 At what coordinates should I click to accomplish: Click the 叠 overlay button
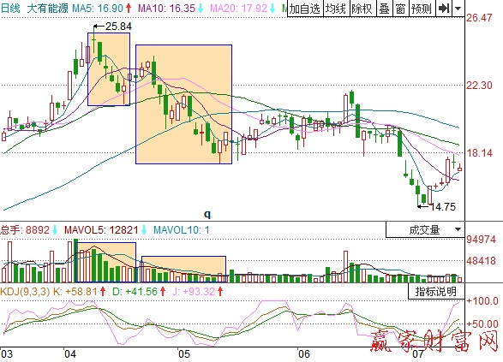(x=384, y=9)
